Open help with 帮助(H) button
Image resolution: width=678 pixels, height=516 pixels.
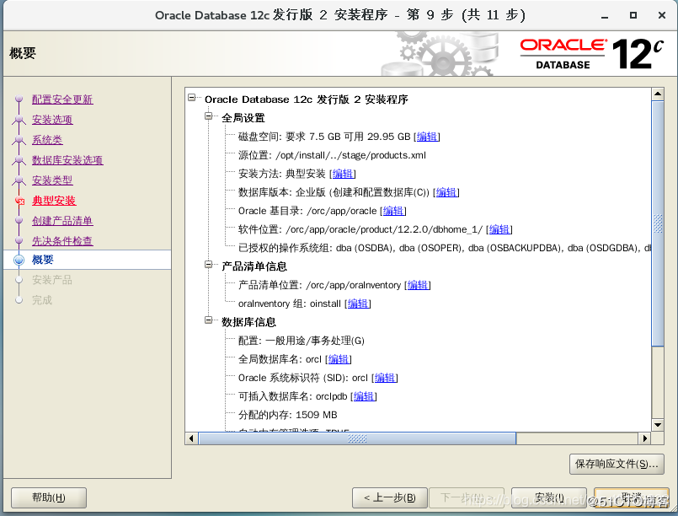point(49,497)
